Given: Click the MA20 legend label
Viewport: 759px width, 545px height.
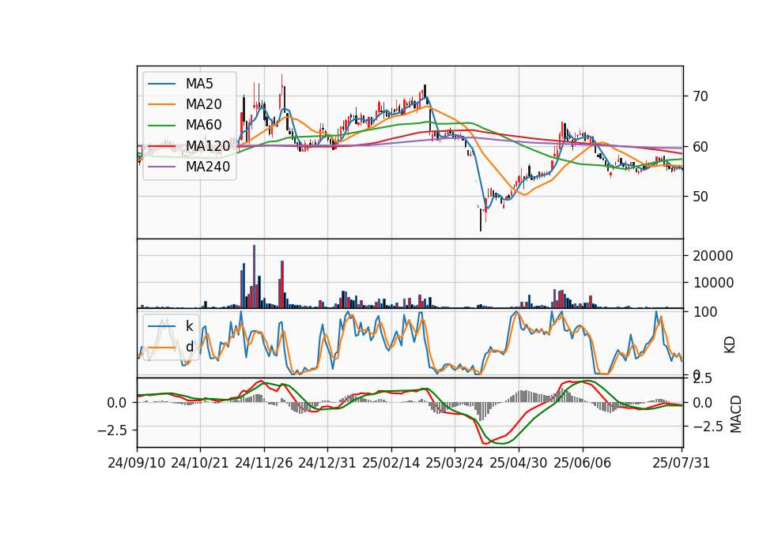Looking at the screenshot, I should [203, 104].
